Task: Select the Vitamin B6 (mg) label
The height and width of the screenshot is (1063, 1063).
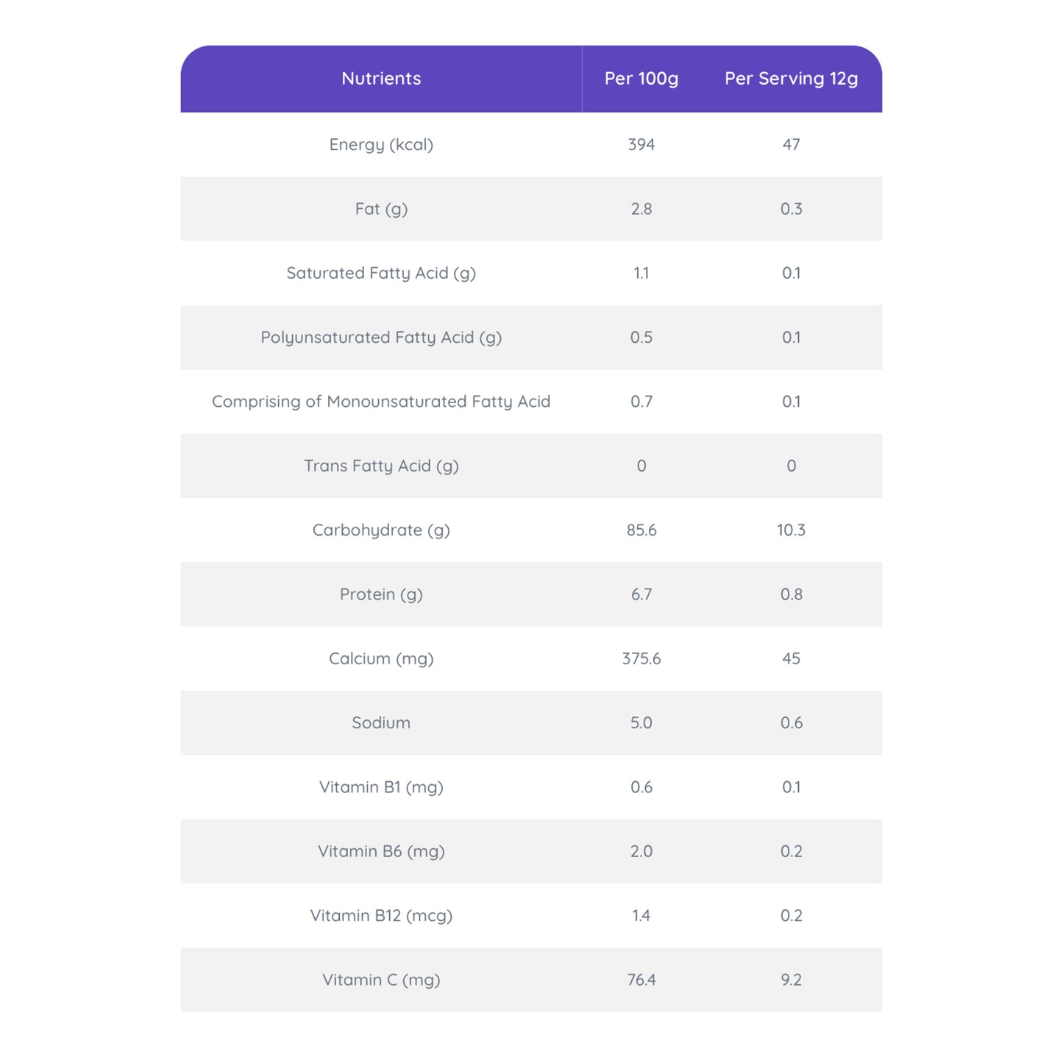Action: click(x=381, y=852)
